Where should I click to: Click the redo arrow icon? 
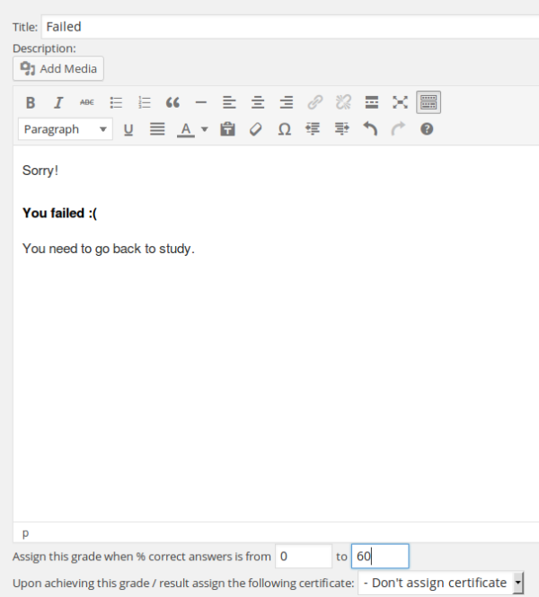399,129
